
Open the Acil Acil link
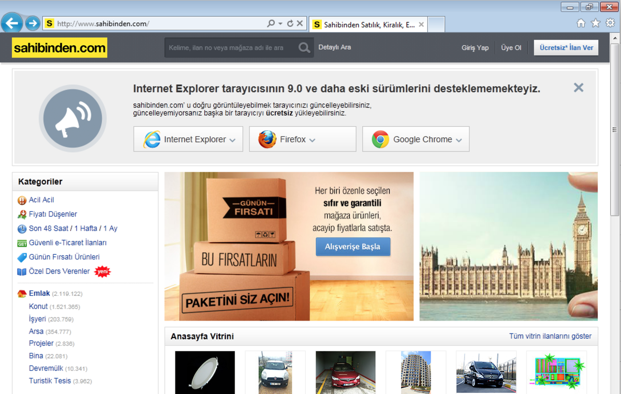tap(41, 200)
